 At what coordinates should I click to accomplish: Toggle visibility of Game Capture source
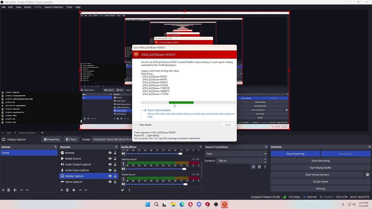(x=110, y=182)
